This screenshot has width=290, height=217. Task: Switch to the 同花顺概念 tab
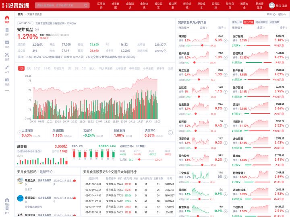[261, 22]
